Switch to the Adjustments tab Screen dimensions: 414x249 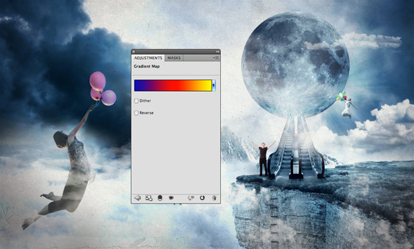pyautogui.click(x=148, y=58)
